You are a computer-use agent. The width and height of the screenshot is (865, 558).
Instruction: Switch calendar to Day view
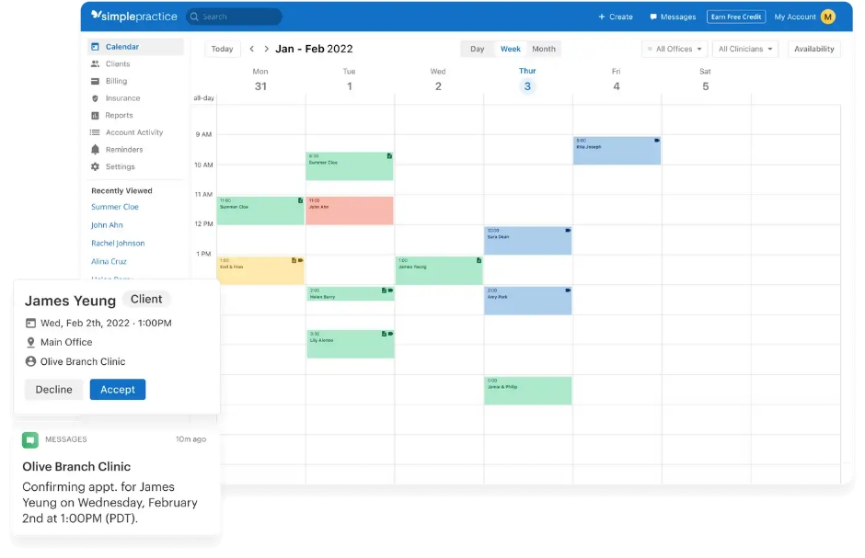tap(477, 49)
